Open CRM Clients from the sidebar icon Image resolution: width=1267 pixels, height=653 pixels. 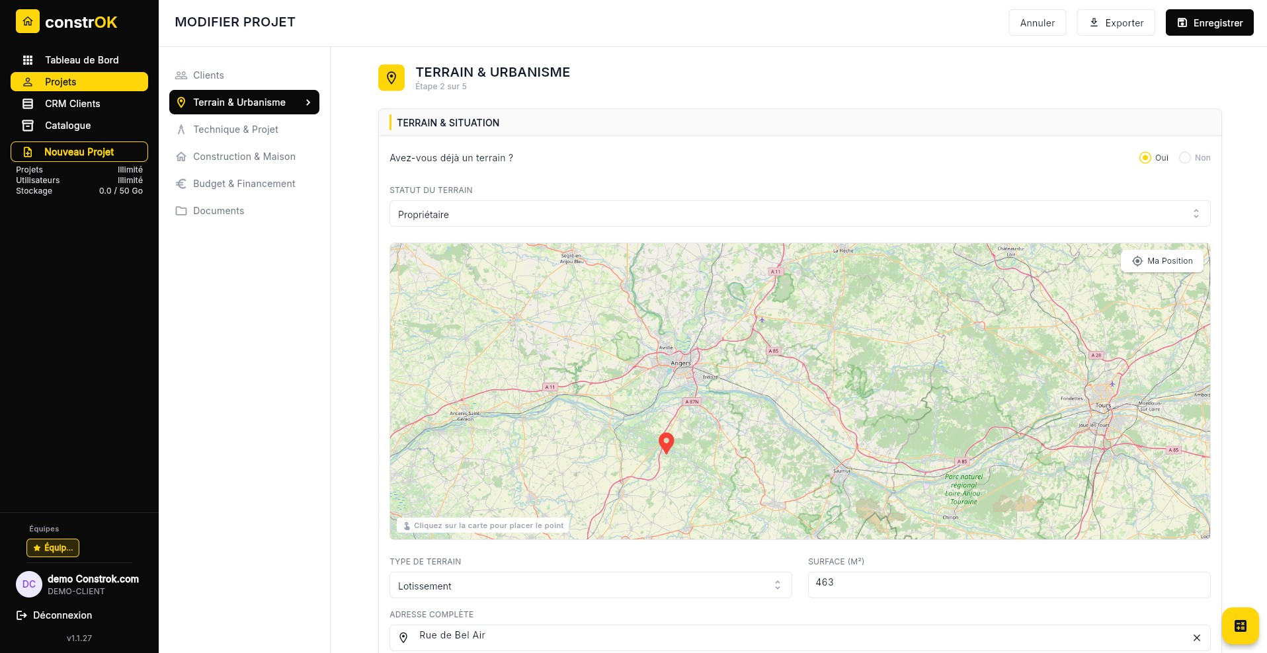[x=28, y=104]
